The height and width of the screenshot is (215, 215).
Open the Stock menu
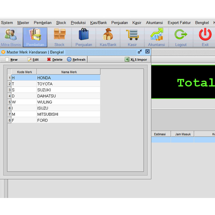pos(61,22)
